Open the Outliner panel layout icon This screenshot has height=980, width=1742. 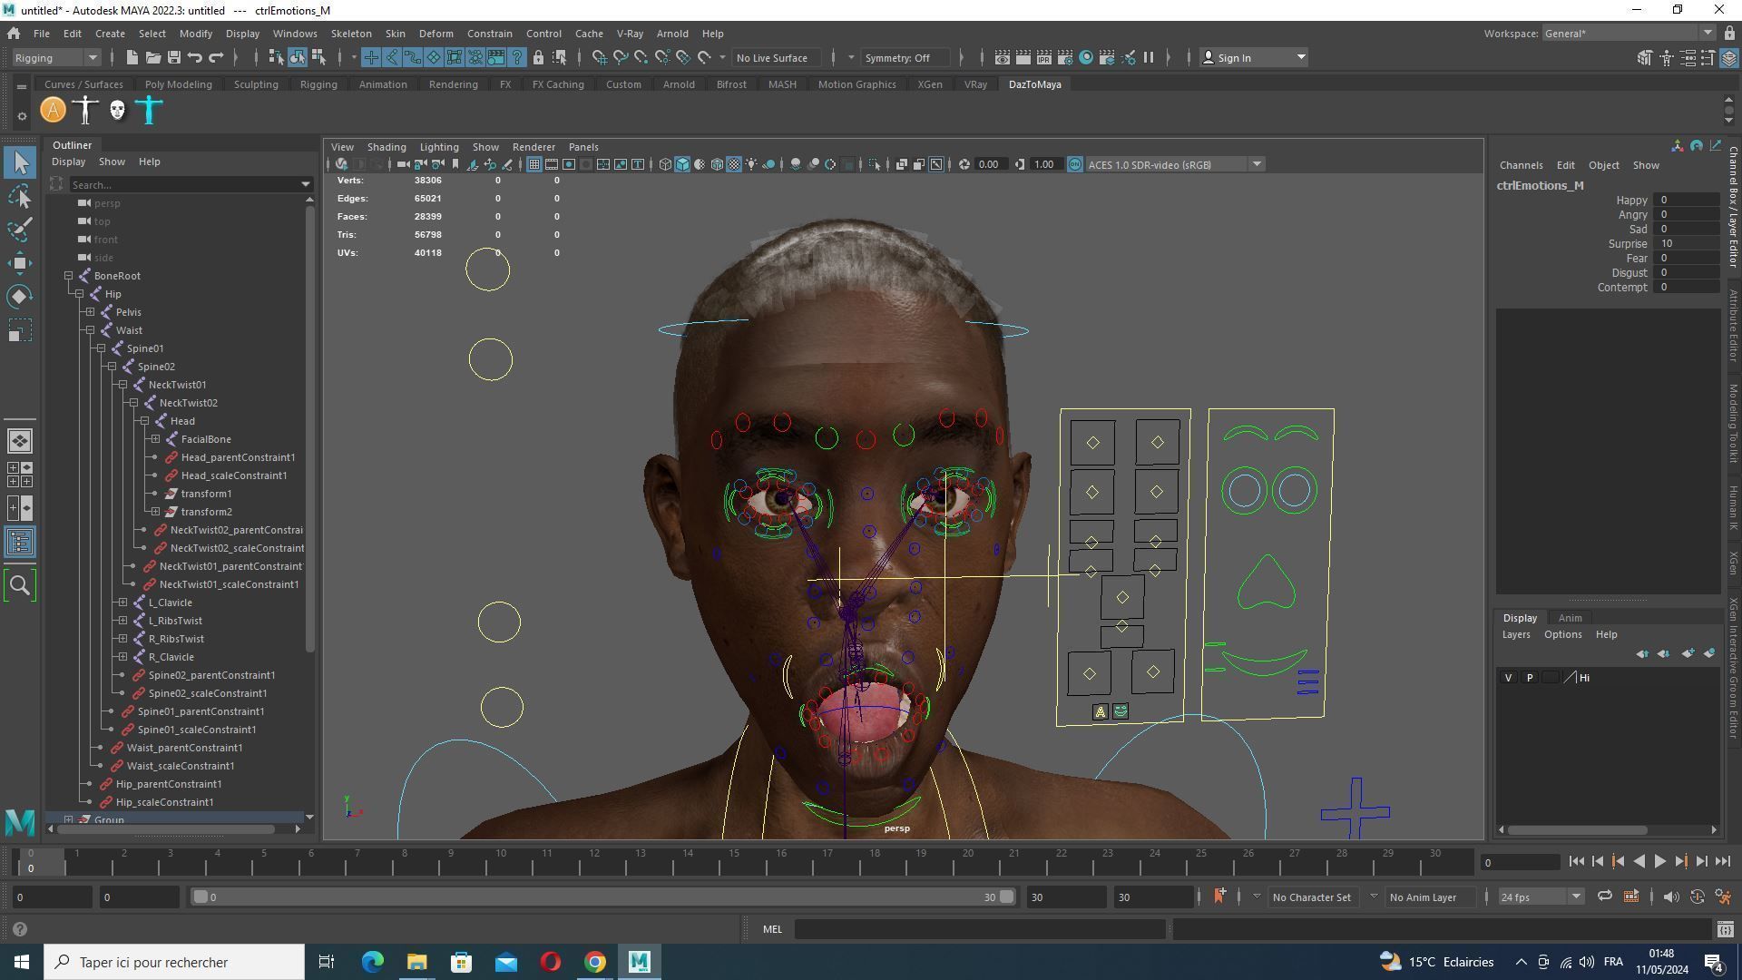(20, 543)
